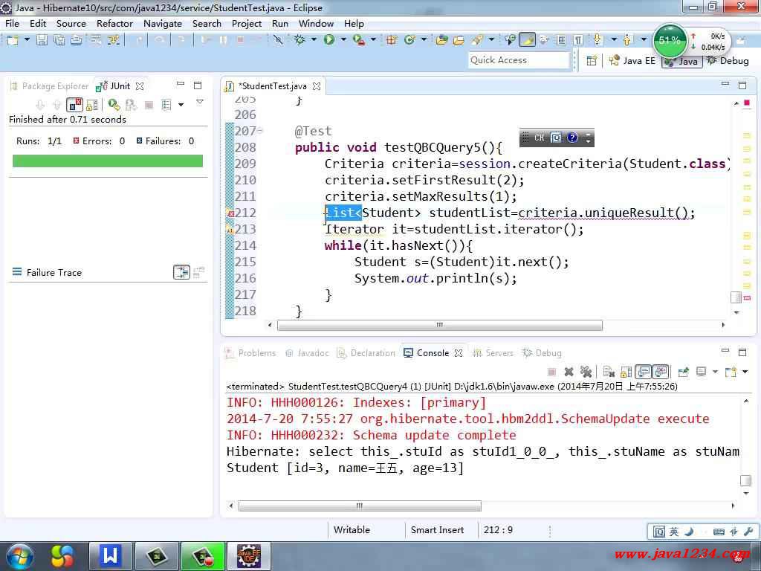Click the Open Type toolbar icon

[x=441, y=40]
